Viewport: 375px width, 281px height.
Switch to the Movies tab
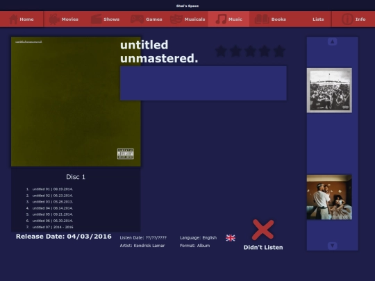pyautogui.click(x=64, y=19)
